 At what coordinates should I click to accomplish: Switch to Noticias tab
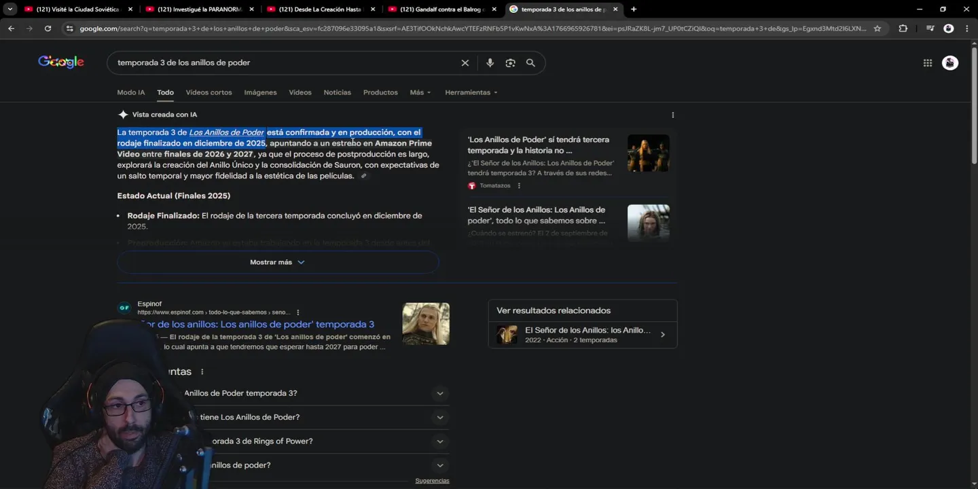pos(337,92)
